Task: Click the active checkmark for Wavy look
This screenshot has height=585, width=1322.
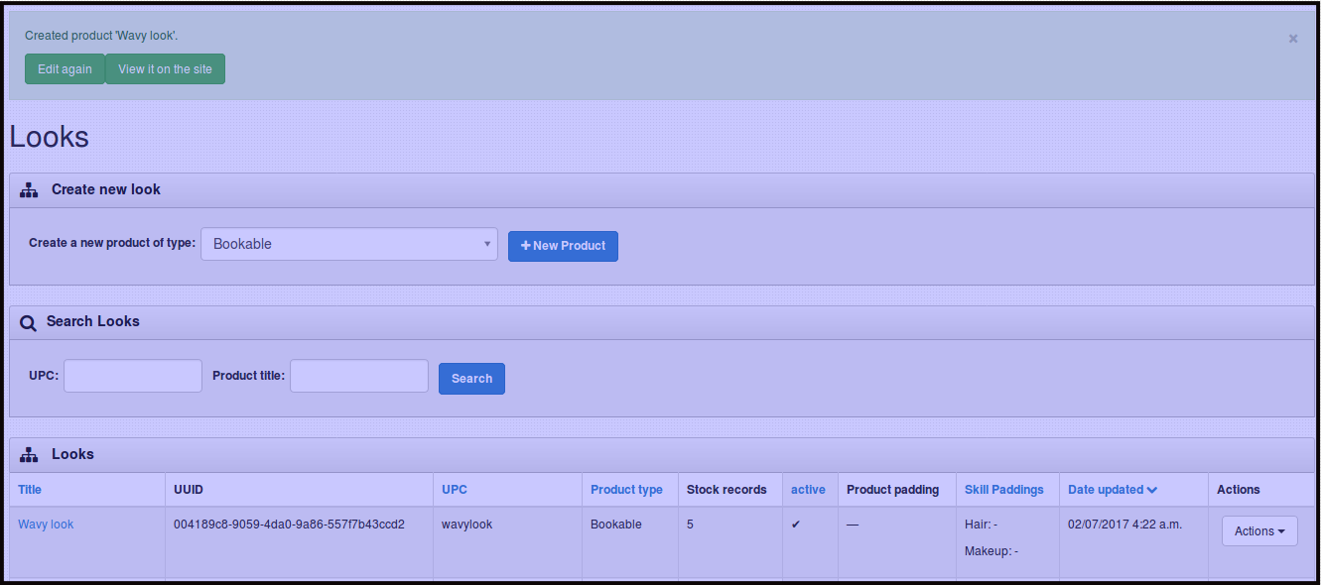Action: 796,525
